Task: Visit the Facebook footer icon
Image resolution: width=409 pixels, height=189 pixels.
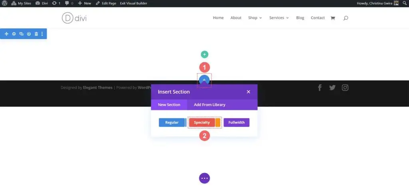Action: pyautogui.click(x=320, y=88)
